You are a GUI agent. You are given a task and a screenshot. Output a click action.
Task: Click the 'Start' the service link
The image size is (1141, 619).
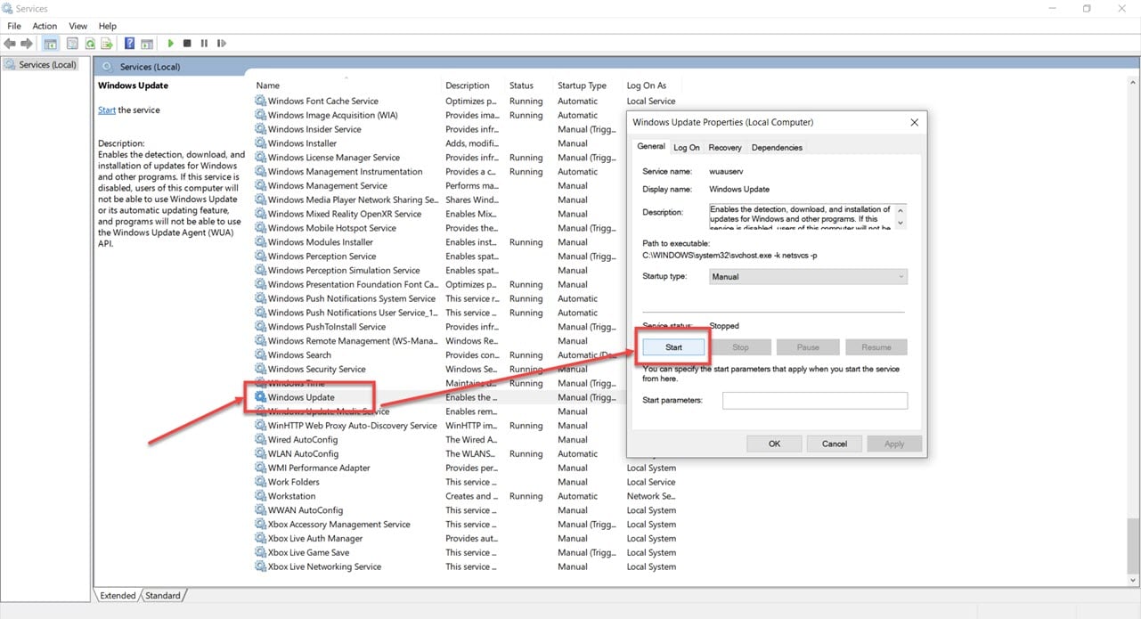(x=107, y=110)
